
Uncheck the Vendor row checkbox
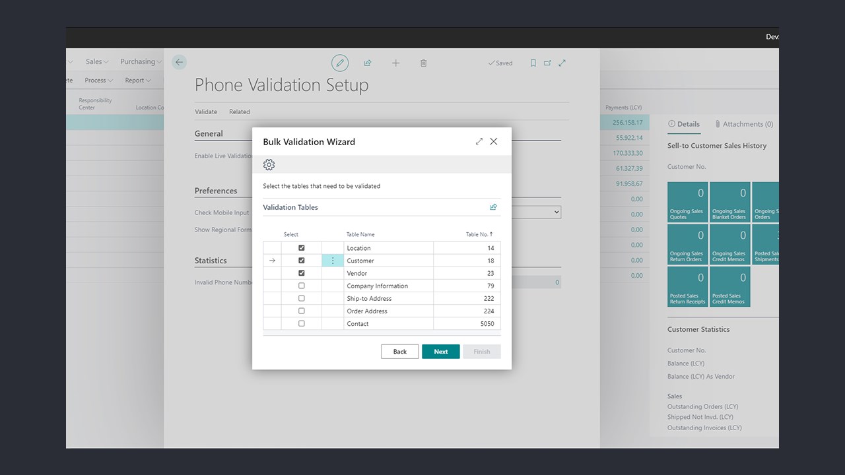click(x=302, y=273)
